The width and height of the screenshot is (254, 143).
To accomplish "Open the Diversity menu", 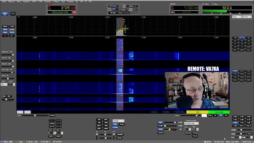I will coord(48,2).
